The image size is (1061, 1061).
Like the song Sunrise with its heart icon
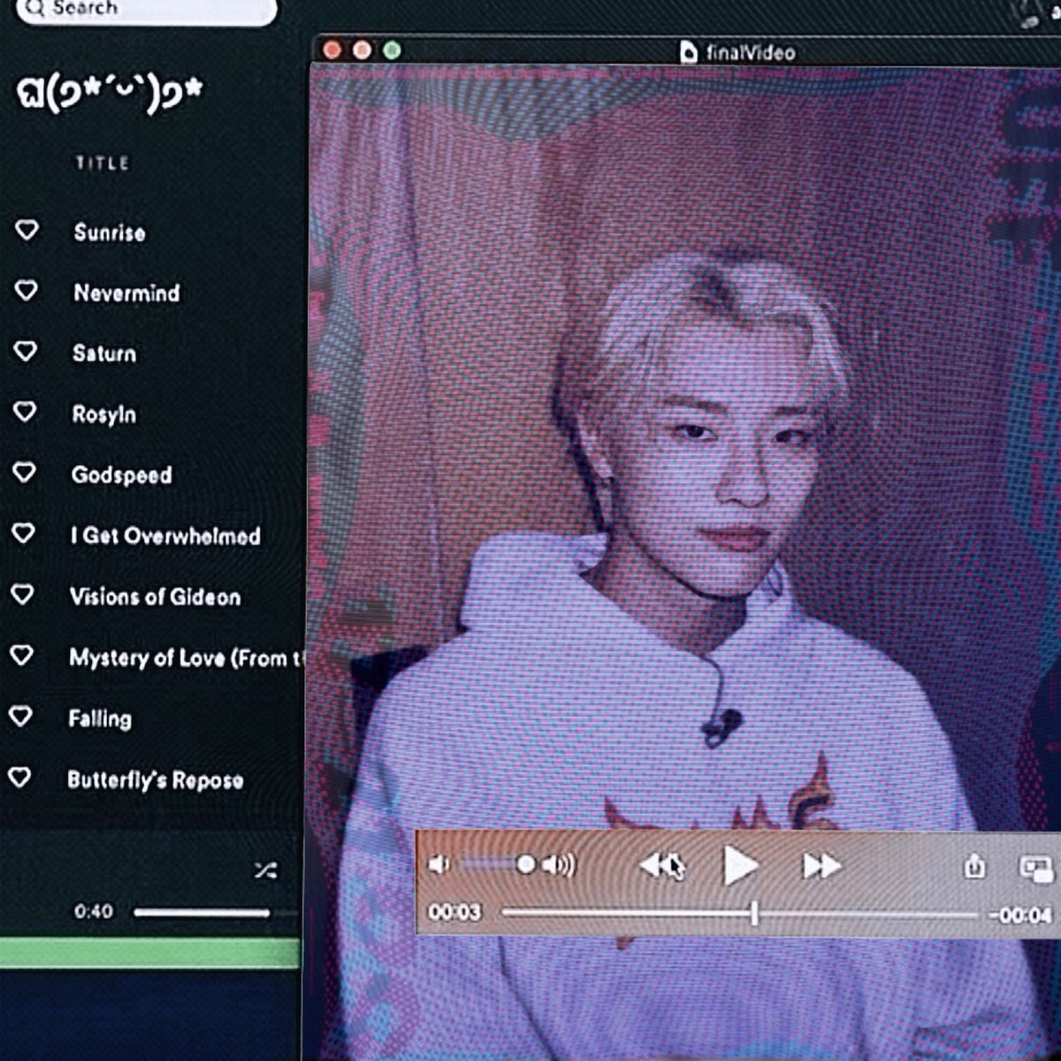(27, 231)
